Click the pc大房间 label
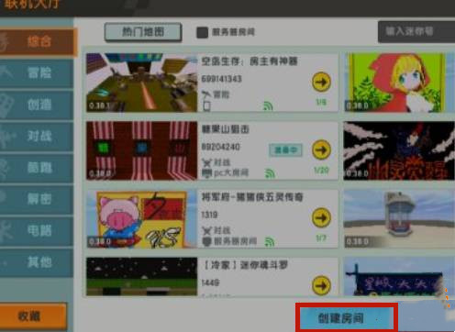This screenshot has width=455, height=332. tap(231, 173)
